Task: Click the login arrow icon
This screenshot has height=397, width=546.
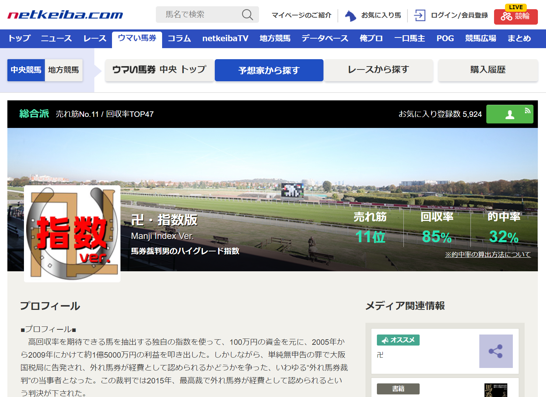Action: coord(420,15)
